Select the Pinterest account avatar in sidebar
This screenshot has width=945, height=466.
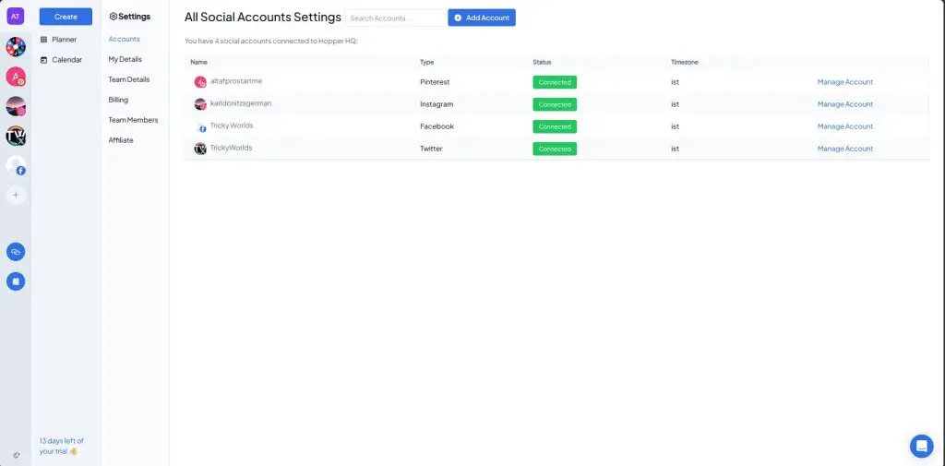point(16,77)
